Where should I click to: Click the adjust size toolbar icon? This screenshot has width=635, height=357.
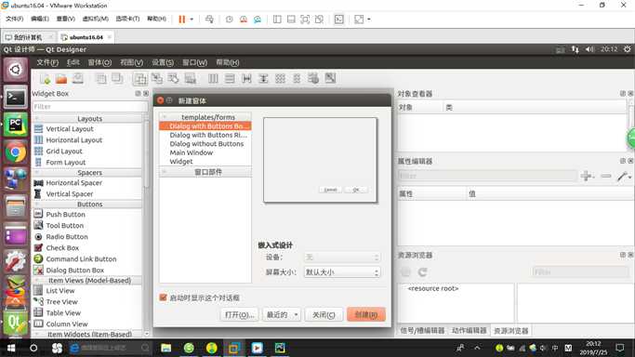[330, 78]
